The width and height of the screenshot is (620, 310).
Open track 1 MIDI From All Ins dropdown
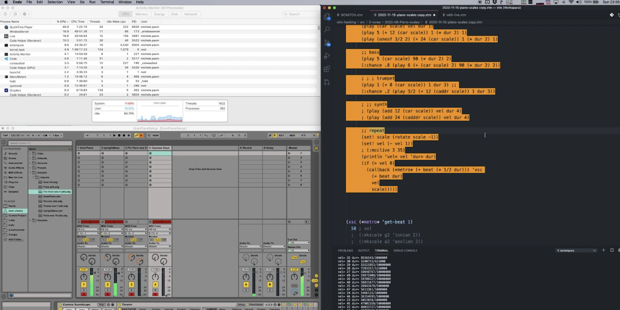click(x=88, y=229)
